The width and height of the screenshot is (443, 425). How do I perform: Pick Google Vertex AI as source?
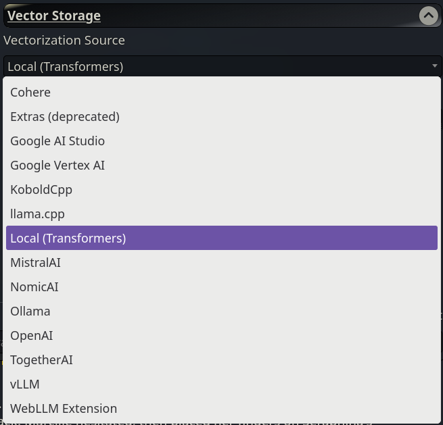tap(57, 166)
